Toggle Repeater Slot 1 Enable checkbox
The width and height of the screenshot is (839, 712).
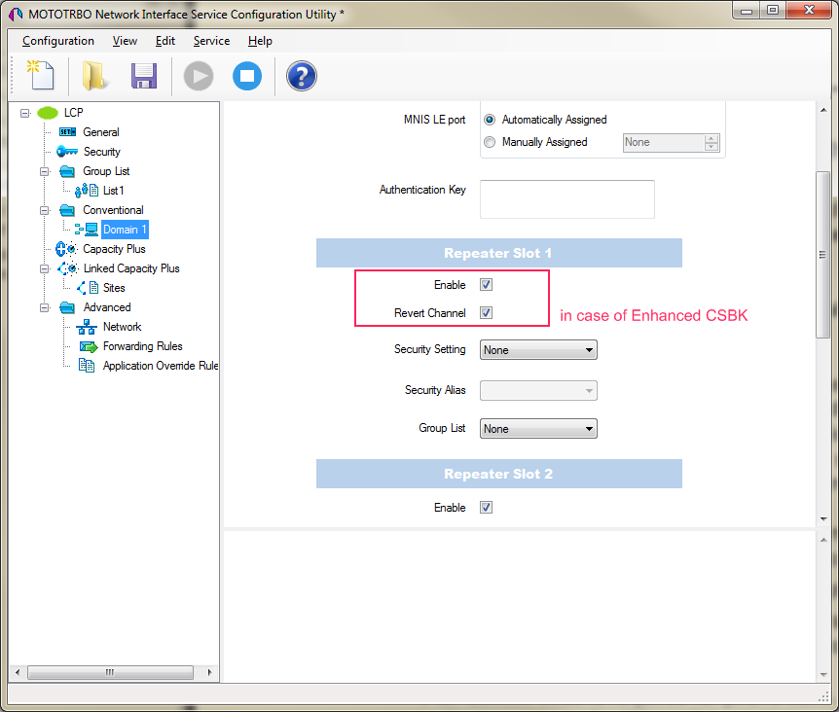click(486, 285)
